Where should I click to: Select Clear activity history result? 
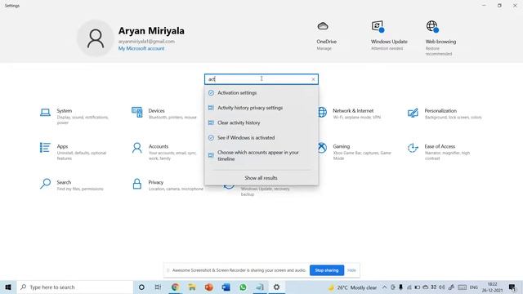pos(261,122)
